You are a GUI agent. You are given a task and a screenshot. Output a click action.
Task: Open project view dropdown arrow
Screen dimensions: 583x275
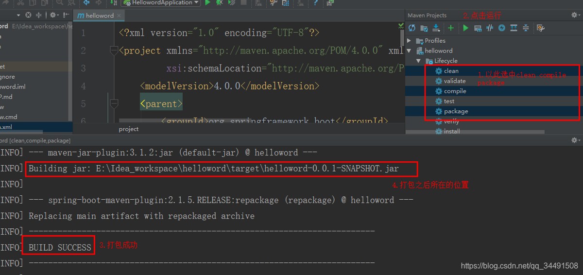(x=18, y=16)
